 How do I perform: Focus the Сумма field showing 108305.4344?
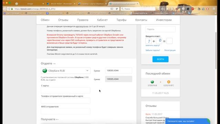coord(119,70)
